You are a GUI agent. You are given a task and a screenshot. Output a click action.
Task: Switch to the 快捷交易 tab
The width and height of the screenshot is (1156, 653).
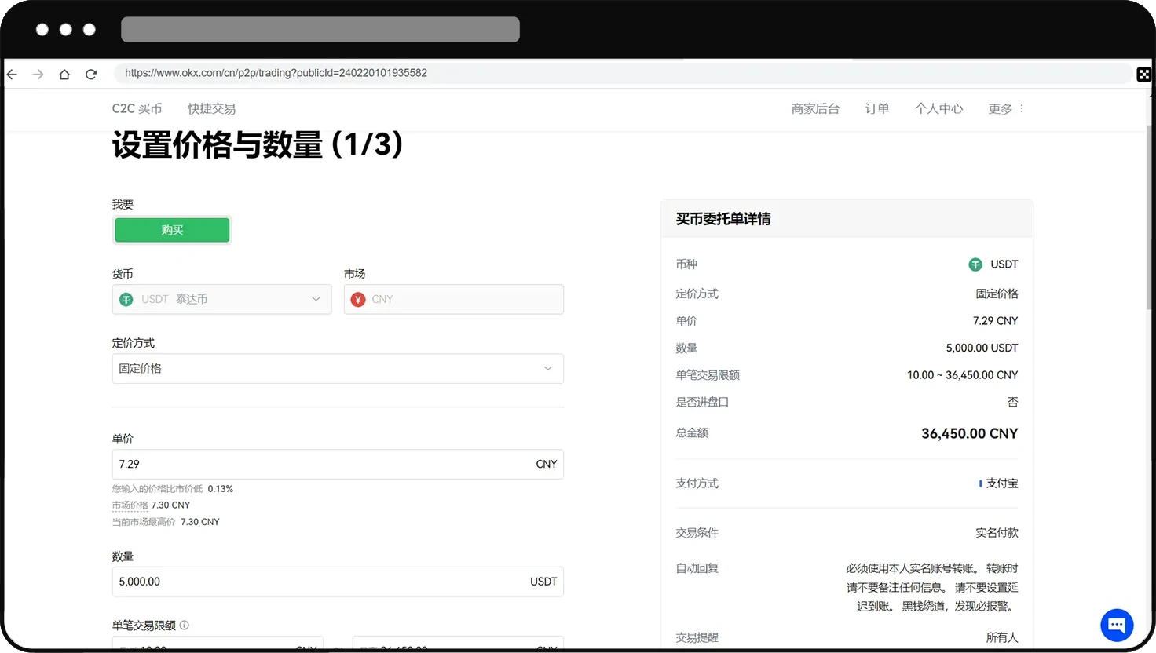click(x=211, y=108)
